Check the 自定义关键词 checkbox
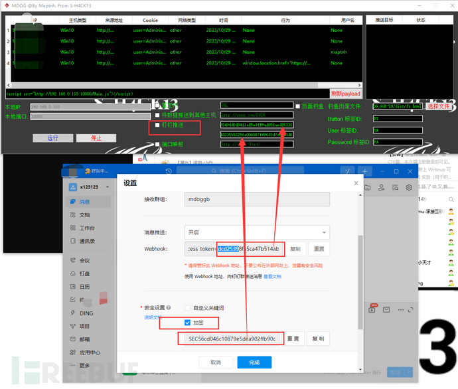This screenshot has width=458, height=389. click(188, 308)
